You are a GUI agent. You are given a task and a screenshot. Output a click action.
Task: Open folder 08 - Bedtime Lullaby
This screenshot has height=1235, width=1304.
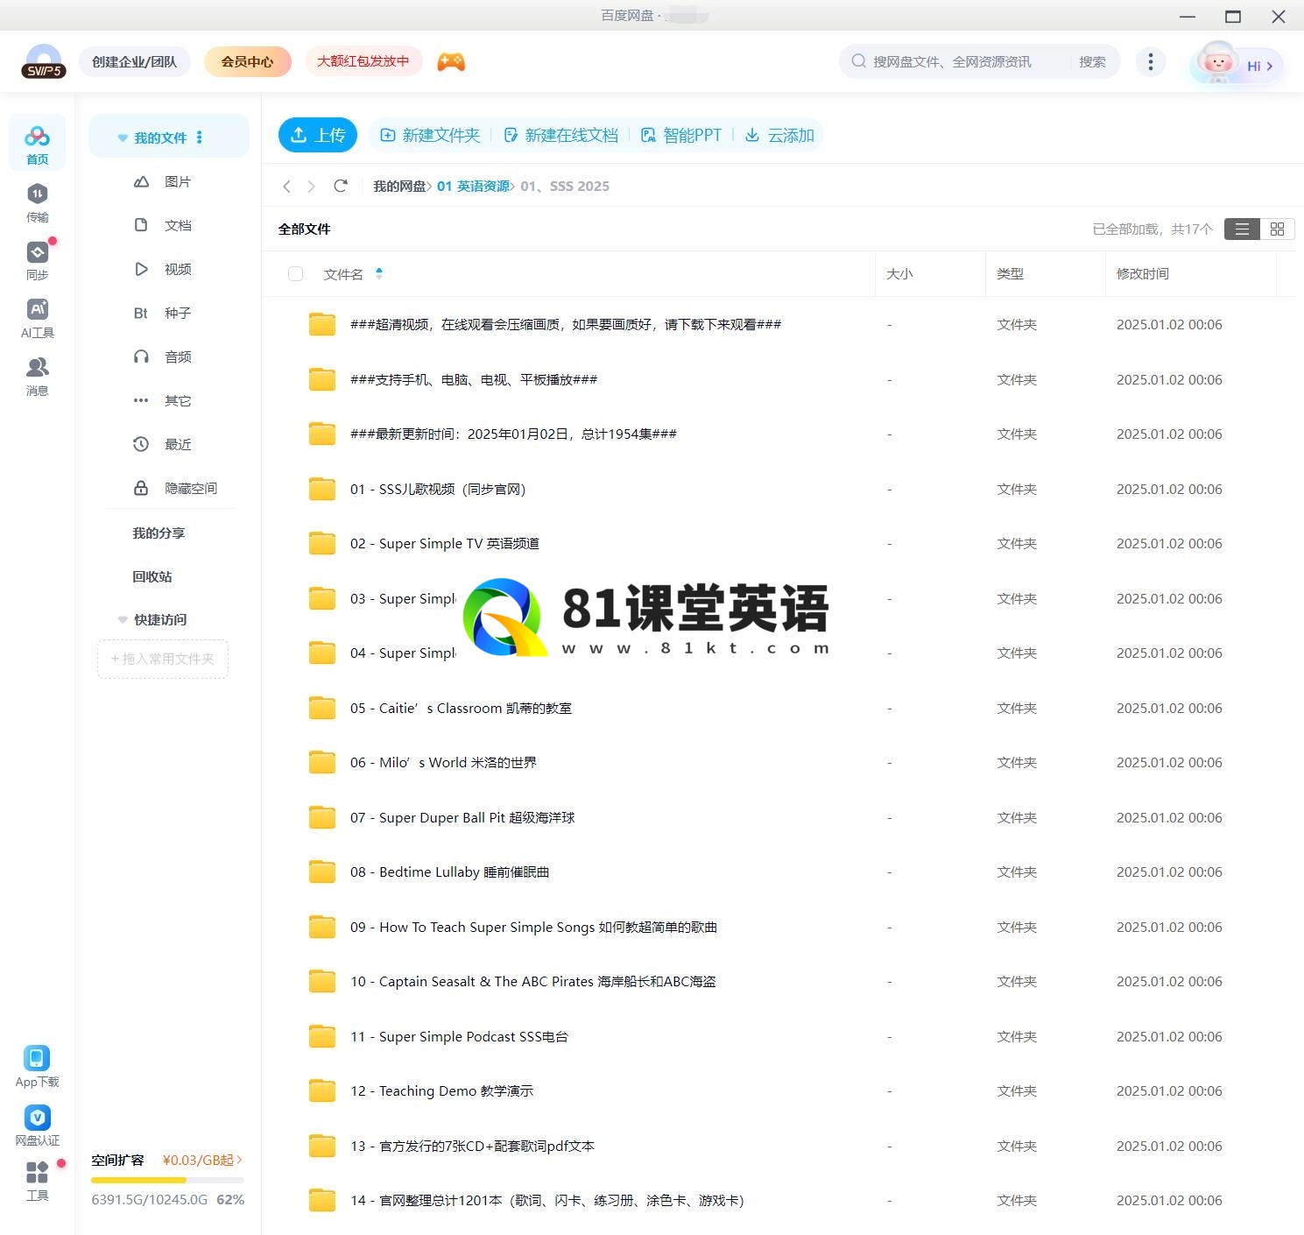point(449,872)
